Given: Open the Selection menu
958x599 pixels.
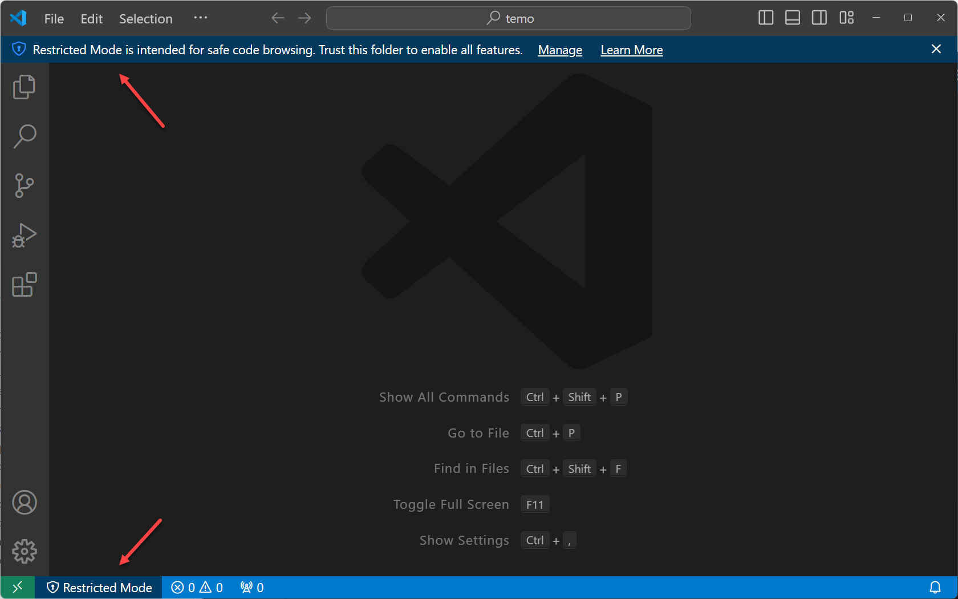Looking at the screenshot, I should coord(145,18).
